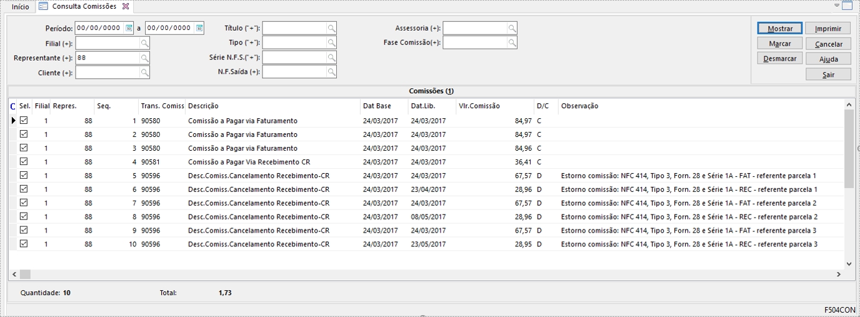This screenshot has width=860, height=317.
Task: Click the Cliente lookup magnifier icon
Action: [x=144, y=73]
